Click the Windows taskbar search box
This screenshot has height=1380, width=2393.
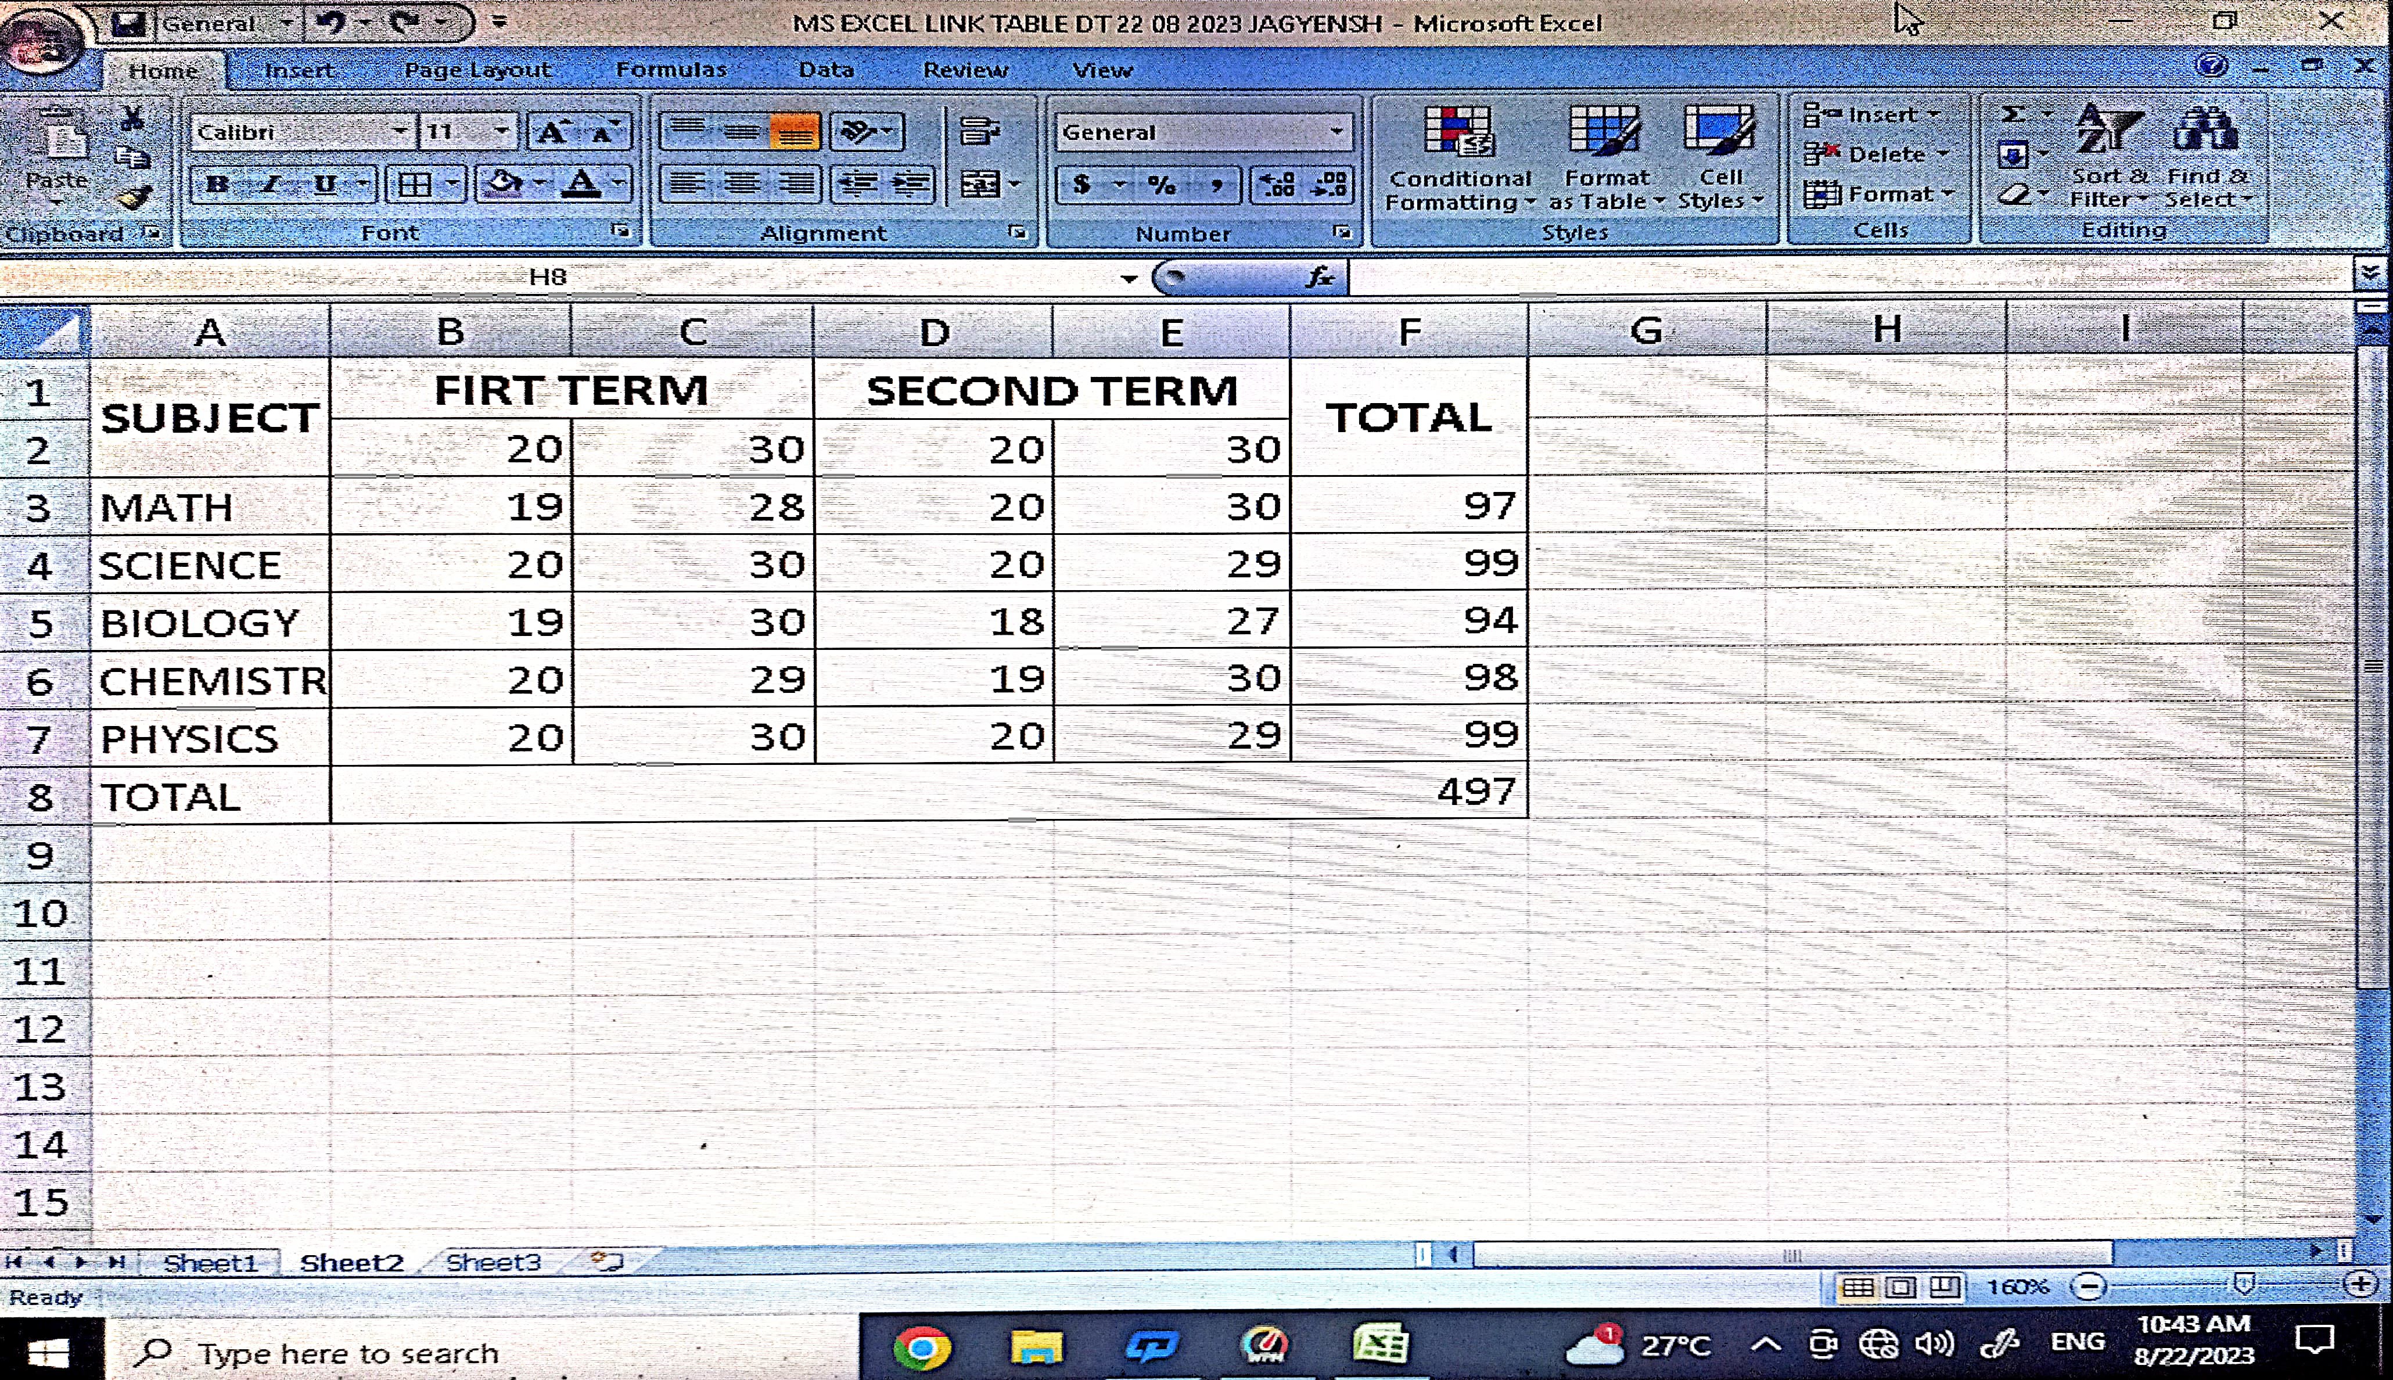[x=348, y=1353]
